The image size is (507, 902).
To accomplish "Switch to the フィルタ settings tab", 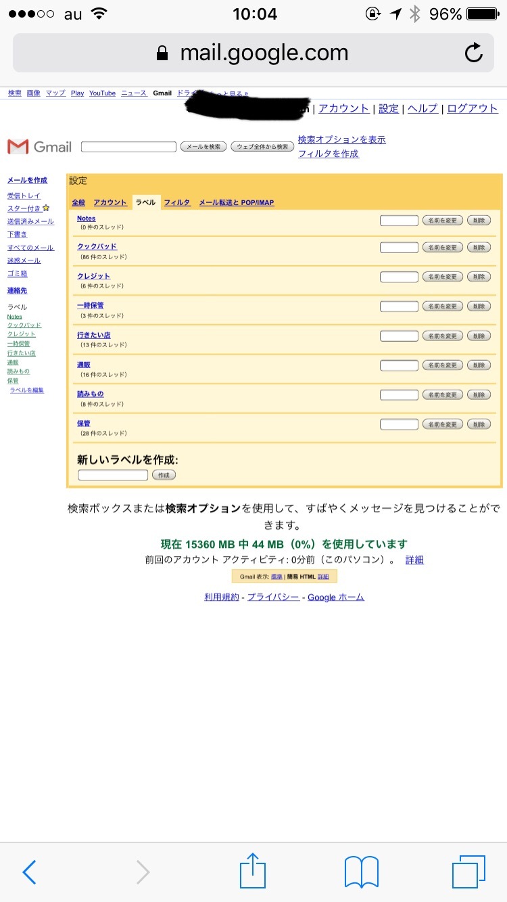I will tap(177, 202).
